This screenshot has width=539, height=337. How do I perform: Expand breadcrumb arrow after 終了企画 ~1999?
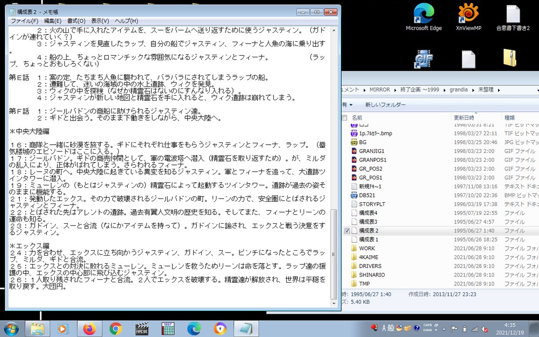click(444, 90)
